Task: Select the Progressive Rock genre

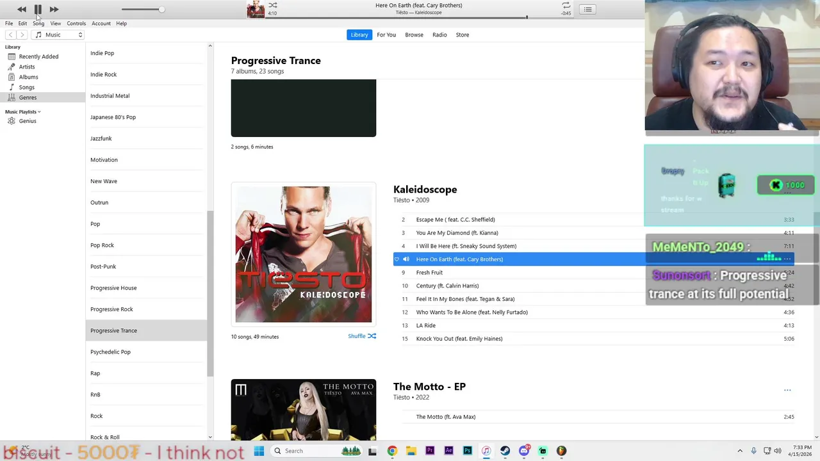Action: (111, 309)
